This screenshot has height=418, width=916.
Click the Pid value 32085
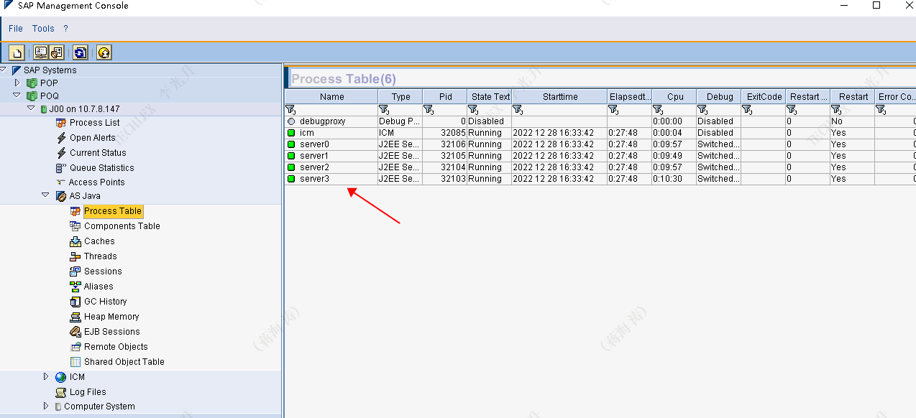coord(453,133)
